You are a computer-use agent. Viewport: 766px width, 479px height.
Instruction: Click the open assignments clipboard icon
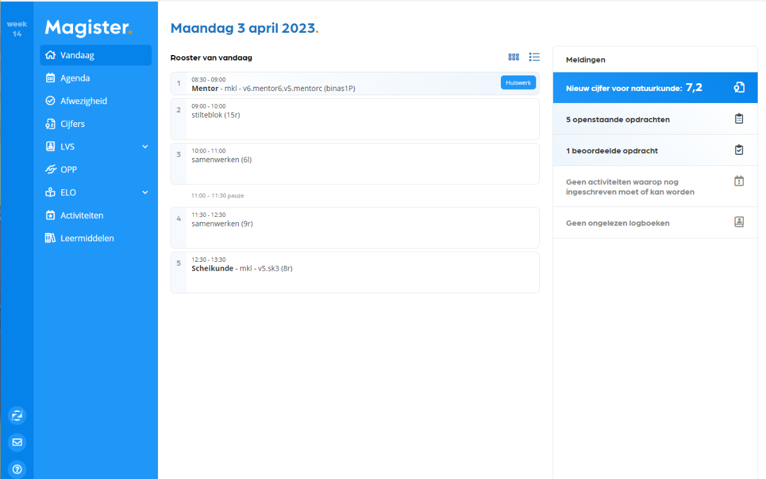739,119
